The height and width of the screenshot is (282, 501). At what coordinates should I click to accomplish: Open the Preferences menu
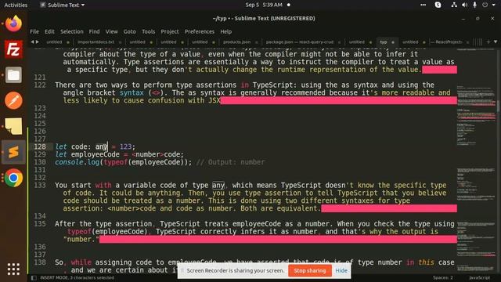[200, 31]
